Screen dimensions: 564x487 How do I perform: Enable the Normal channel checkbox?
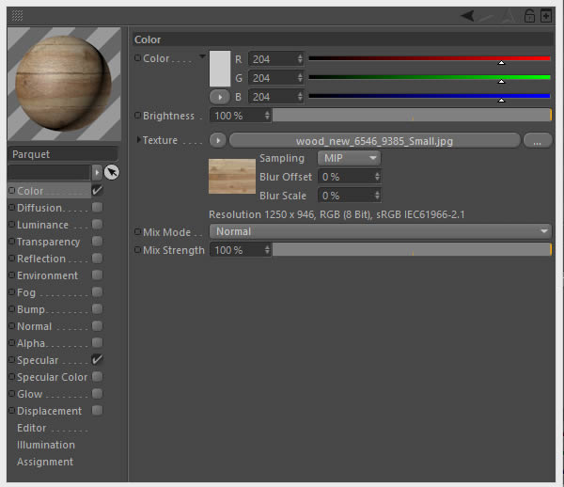(x=97, y=326)
